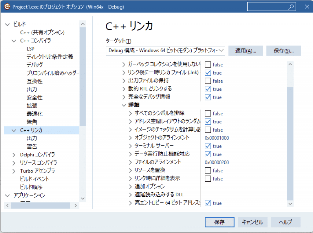This screenshot has height=233, width=313.
Task: Collapse the 詳細 options group
Action: coord(124,105)
